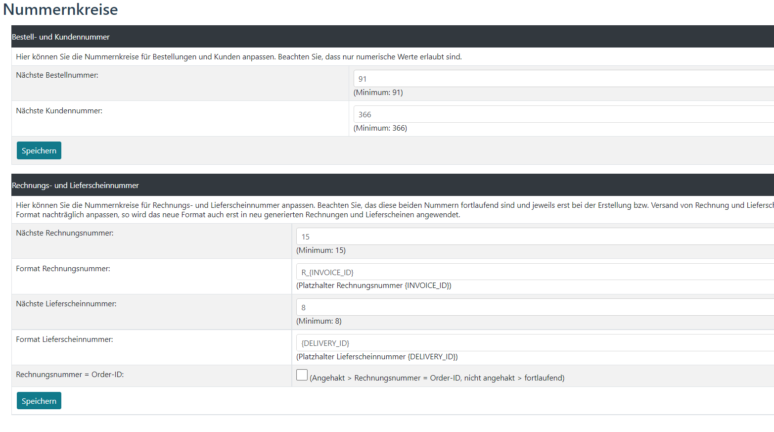Image resolution: width=774 pixels, height=432 pixels.
Task: Click the 'Nächste Kundennummer:' label text
Action: coord(59,111)
